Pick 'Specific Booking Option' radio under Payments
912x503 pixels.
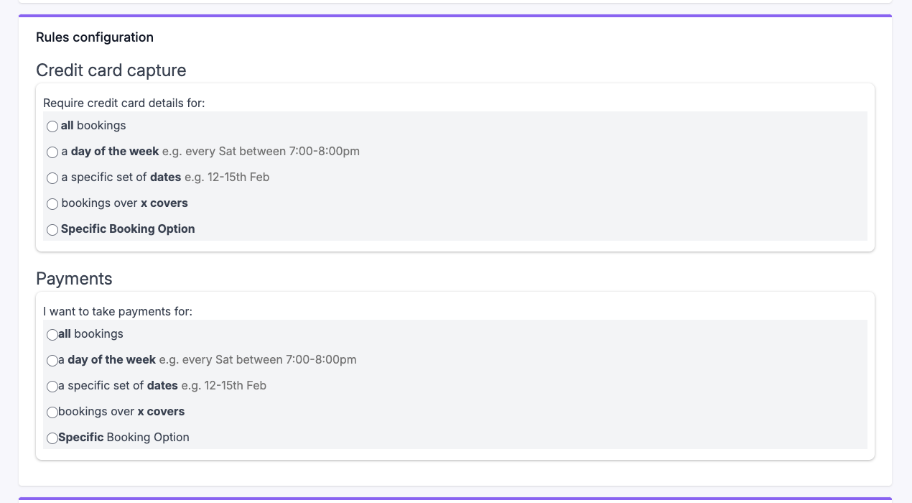[x=52, y=438]
